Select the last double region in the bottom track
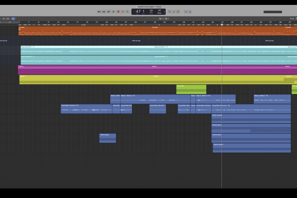This screenshot has height=198, width=297. [252, 148]
